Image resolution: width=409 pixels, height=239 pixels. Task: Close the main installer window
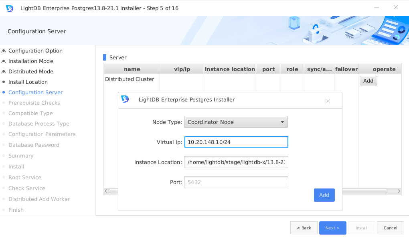(x=396, y=7)
